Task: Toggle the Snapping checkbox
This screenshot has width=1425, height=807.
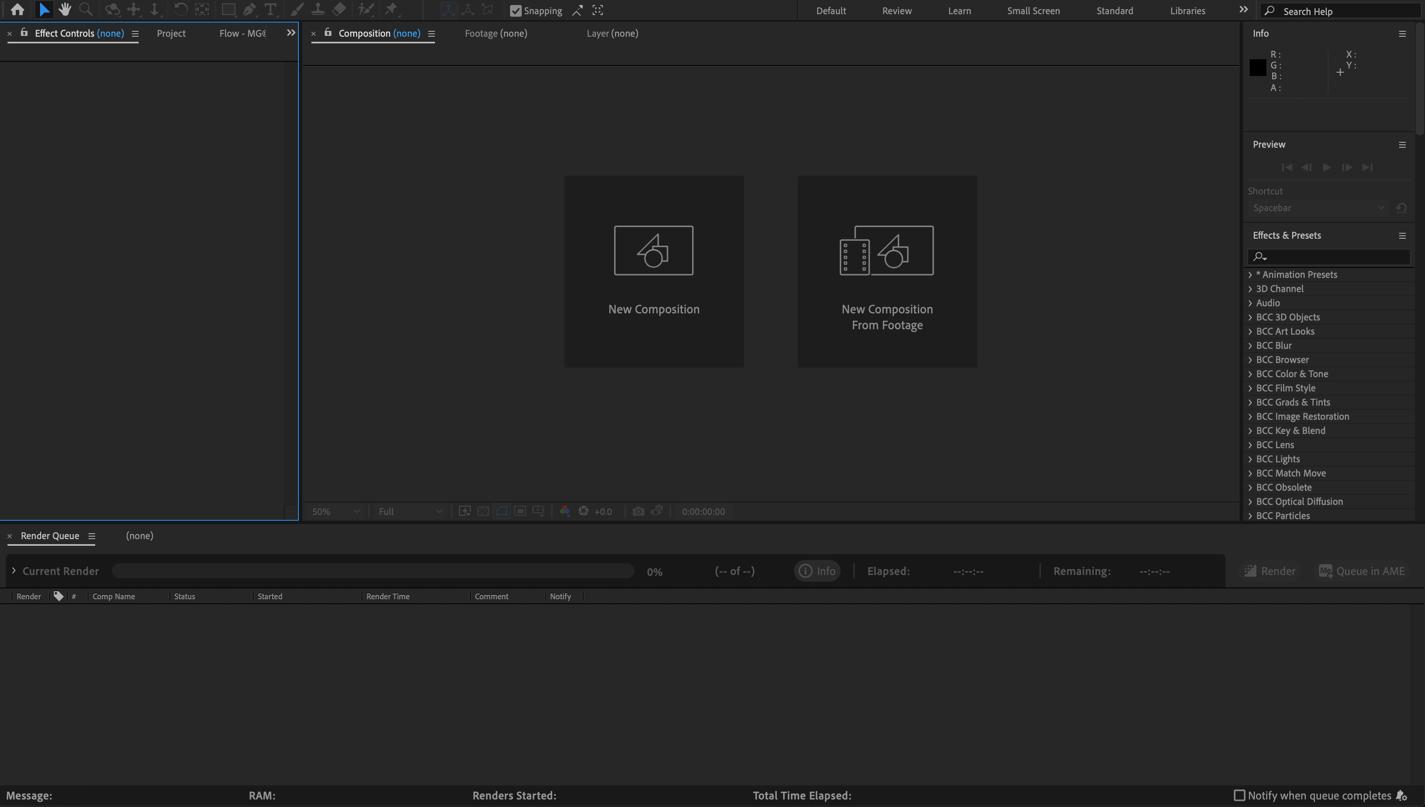Action: point(515,10)
